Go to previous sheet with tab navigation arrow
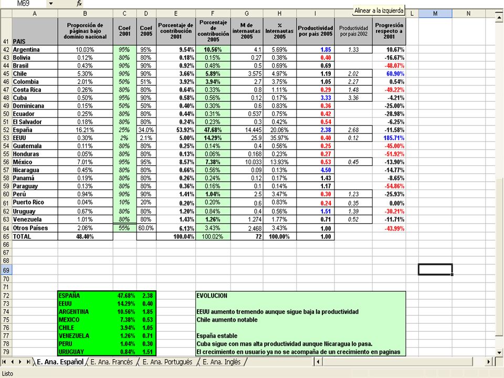This screenshot has height=378, width=504. tap(12, 362)
